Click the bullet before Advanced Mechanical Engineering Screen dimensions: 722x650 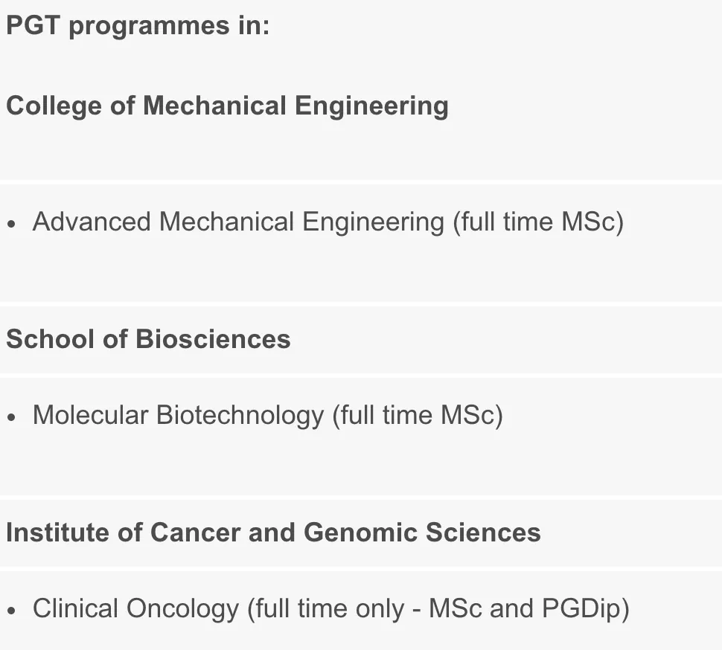pyautogui.click(x=11, y=224)
